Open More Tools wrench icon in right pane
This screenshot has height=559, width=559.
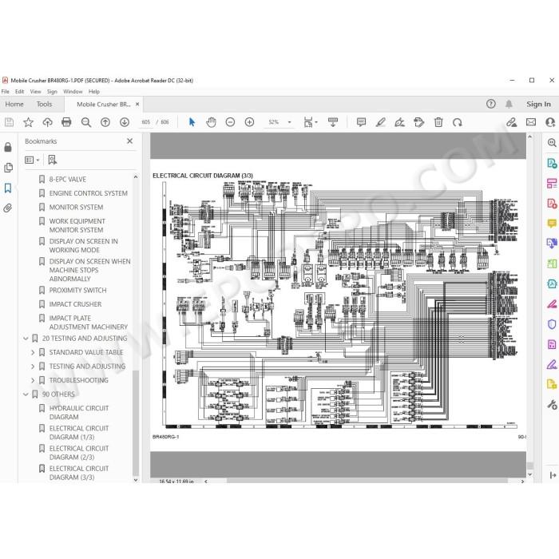(552, 404)
